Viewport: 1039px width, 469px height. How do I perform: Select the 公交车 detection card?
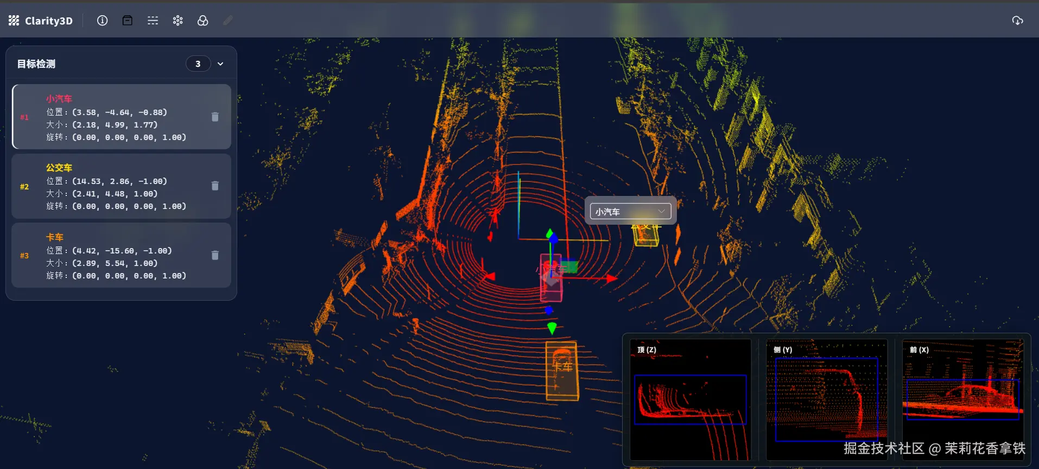[x=122, y=186]
